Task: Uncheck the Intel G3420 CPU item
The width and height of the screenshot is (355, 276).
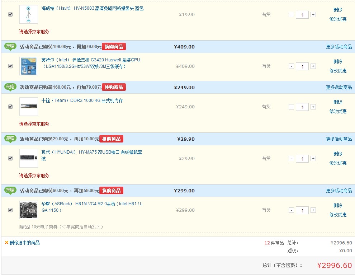Action: pyautogui.click(x=10, y=66)
